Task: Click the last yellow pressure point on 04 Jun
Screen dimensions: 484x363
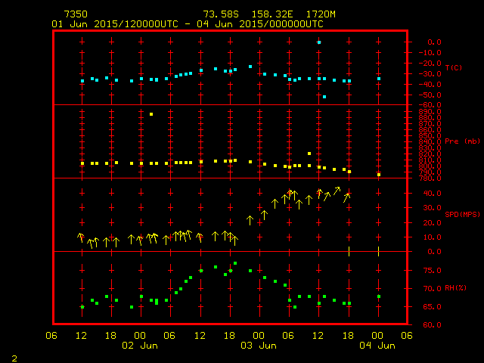Action: click(378, 175)
